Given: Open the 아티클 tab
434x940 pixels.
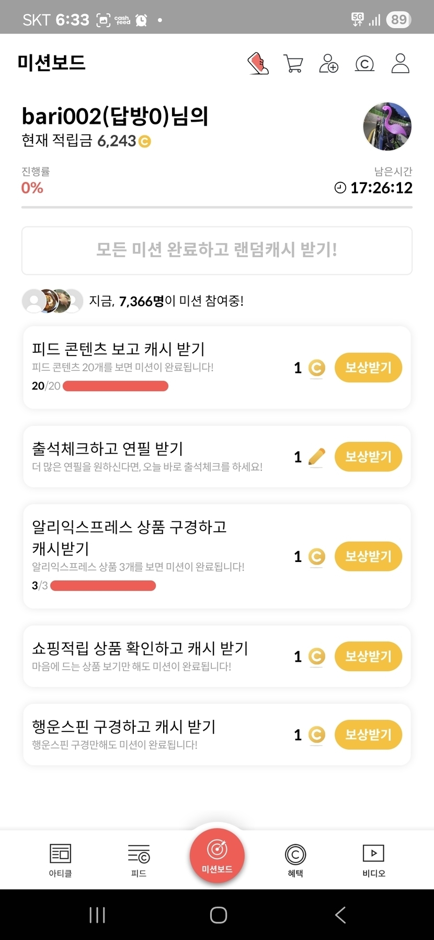Looking at the screenshot, I should pos(60,860).
